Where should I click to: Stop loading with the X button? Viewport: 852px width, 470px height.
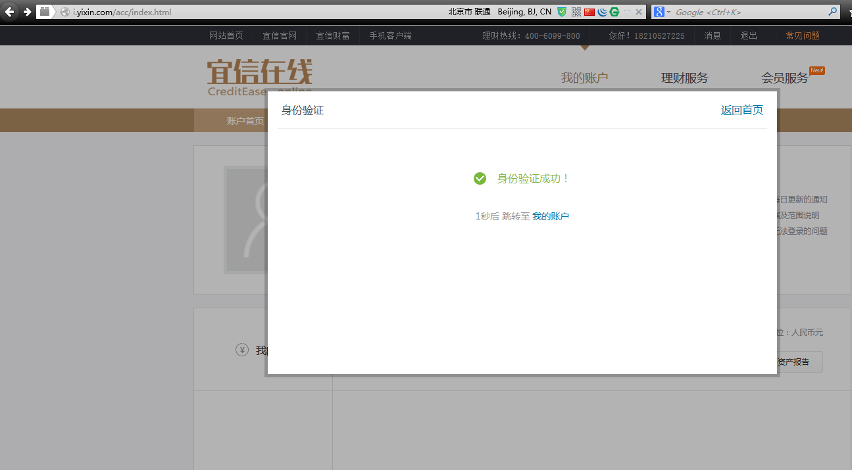[639, 12]
